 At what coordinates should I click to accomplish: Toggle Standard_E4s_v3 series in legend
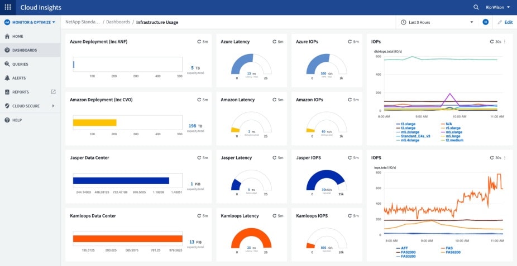pyautogui.click(x=413, y=136)
